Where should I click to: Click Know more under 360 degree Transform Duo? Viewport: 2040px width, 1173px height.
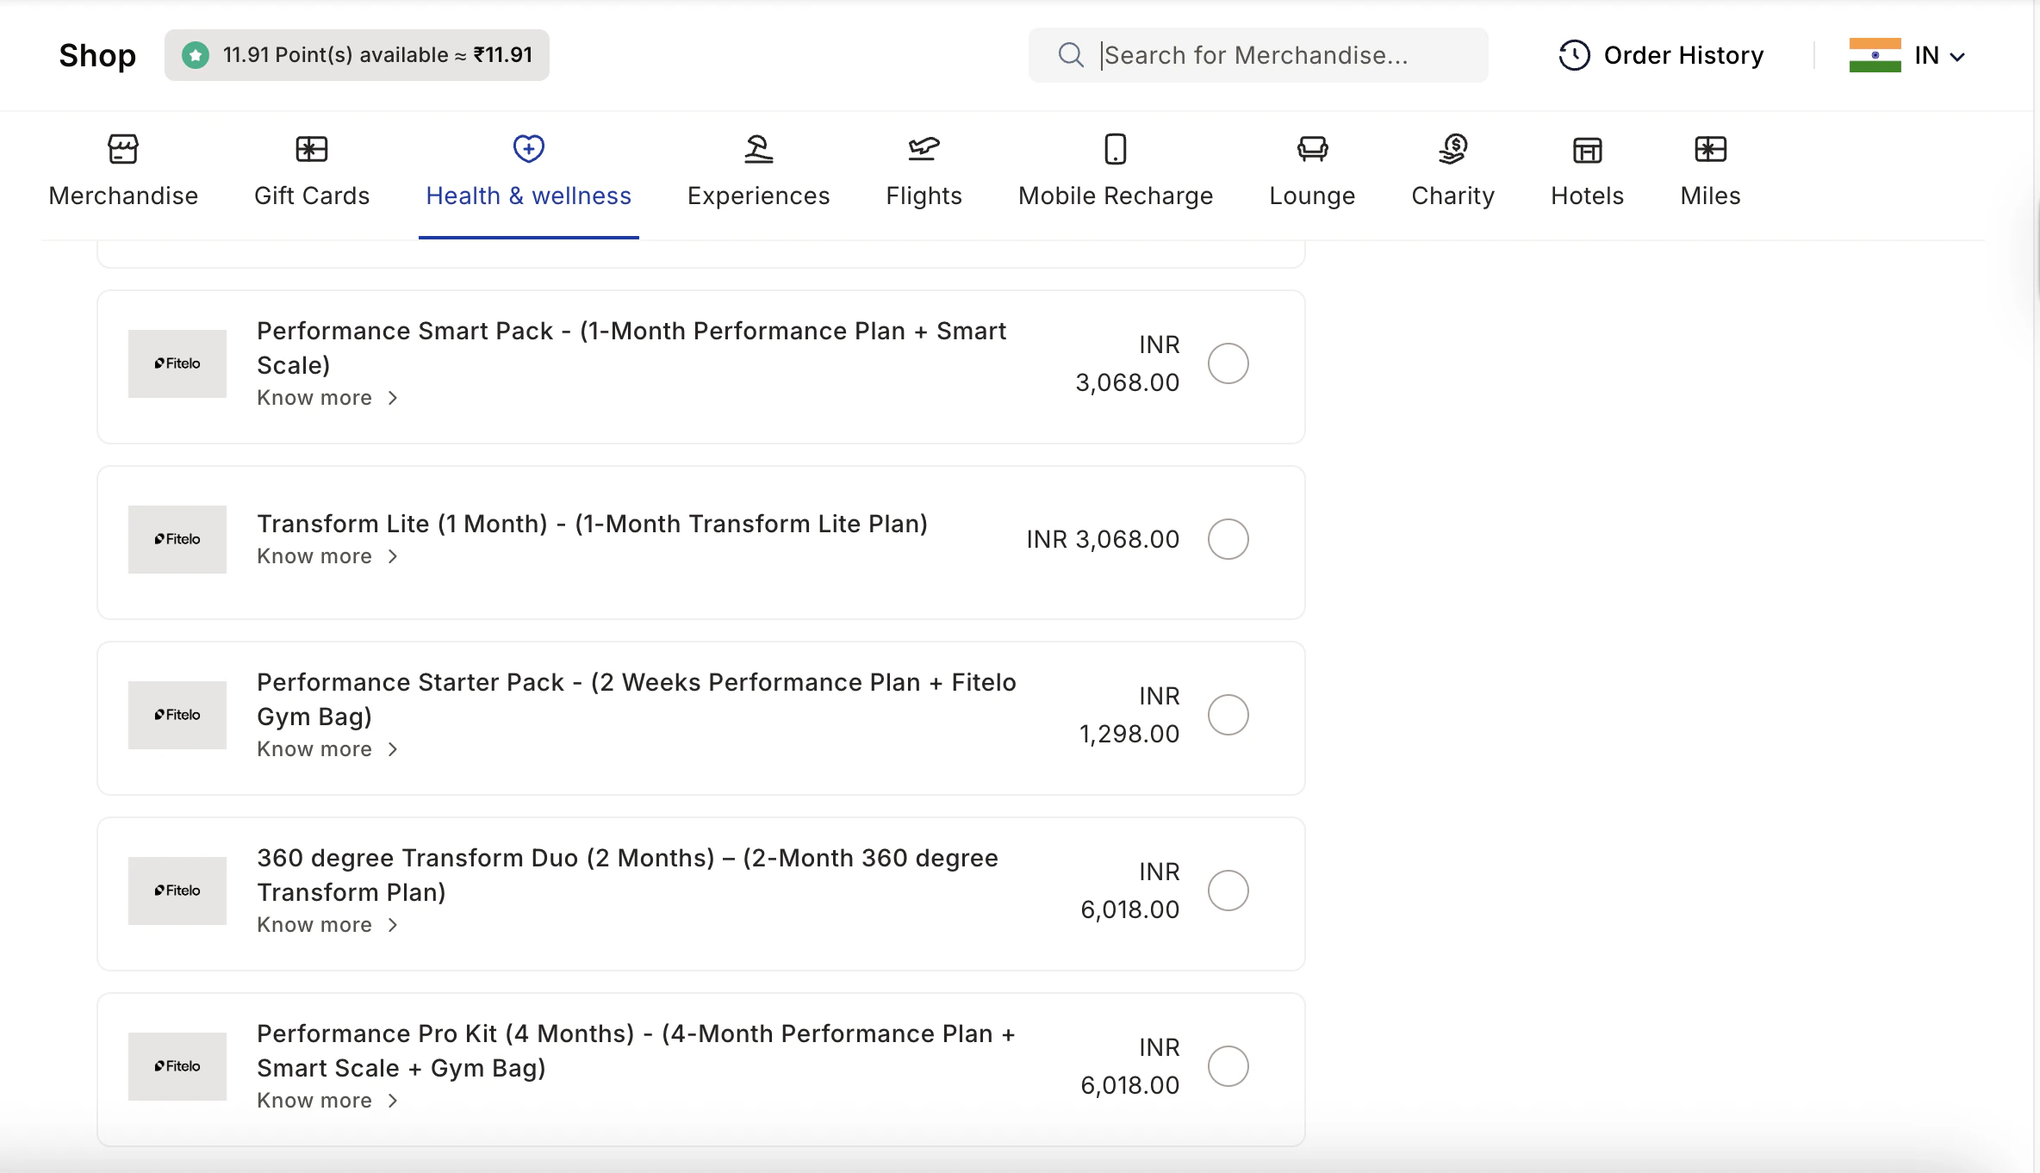click(x=314, y=925)
